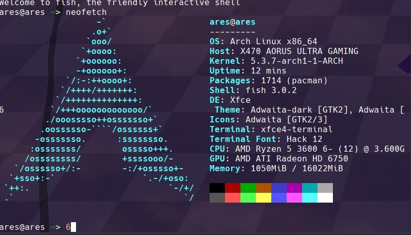Click the 'Shell: fish 3.0.2' line
The image size is (411, 235).
pyautogui.click(x=253, y=91)
